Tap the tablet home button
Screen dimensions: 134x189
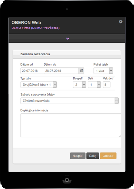pos(67,180)
